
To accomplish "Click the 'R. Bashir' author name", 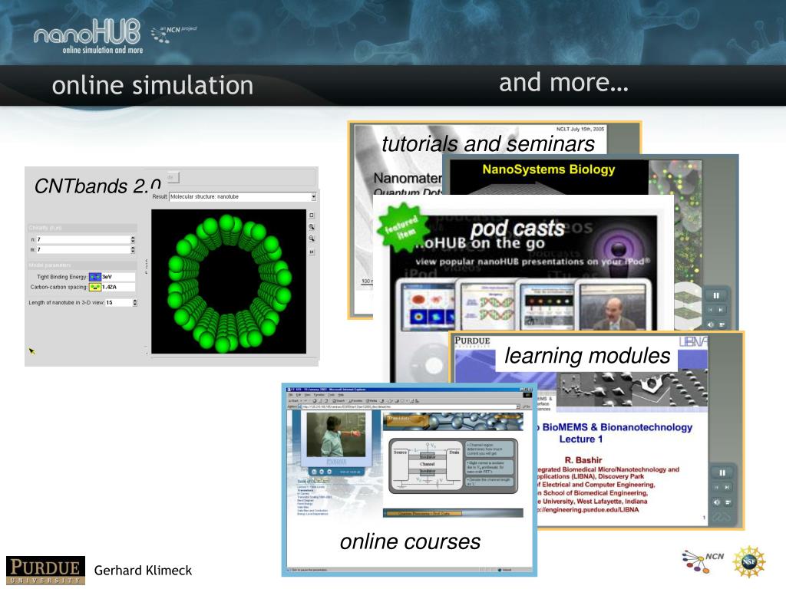I will tap(583, 460).
